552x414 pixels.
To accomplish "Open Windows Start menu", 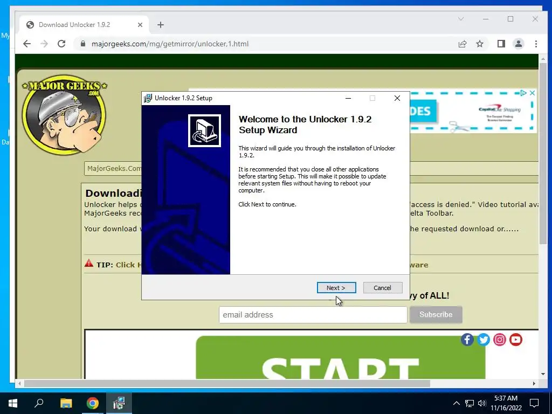I will [x=13, y=403].
